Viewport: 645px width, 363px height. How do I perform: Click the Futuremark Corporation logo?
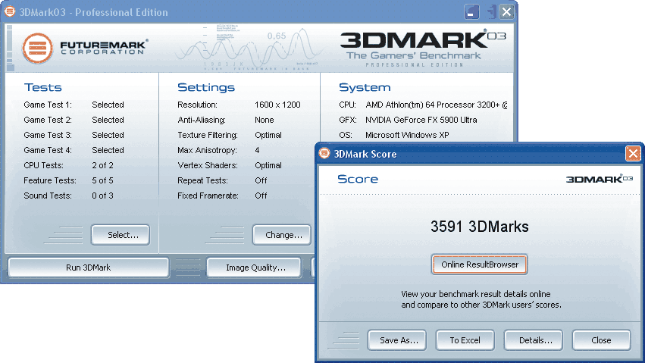[x=85, y=48]
